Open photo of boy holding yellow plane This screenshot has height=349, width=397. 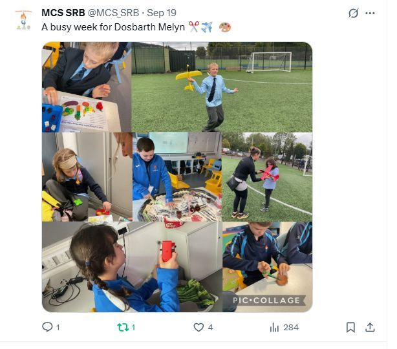click(221, 87)
